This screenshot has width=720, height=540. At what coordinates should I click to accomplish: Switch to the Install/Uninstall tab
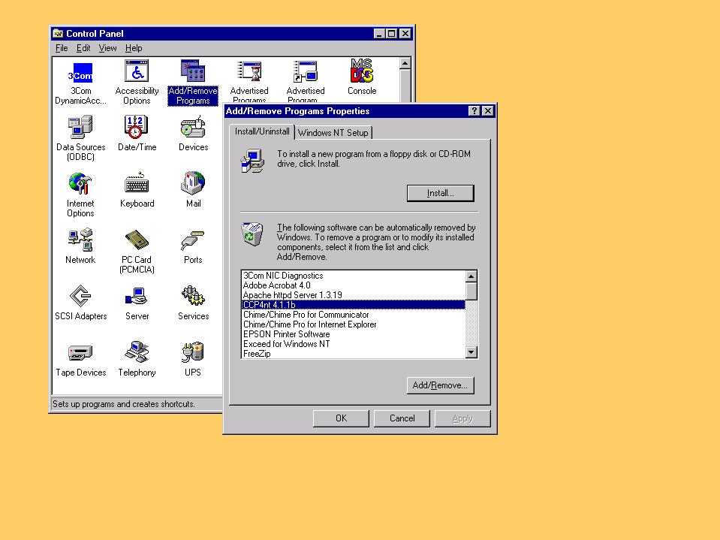[262, 131]
